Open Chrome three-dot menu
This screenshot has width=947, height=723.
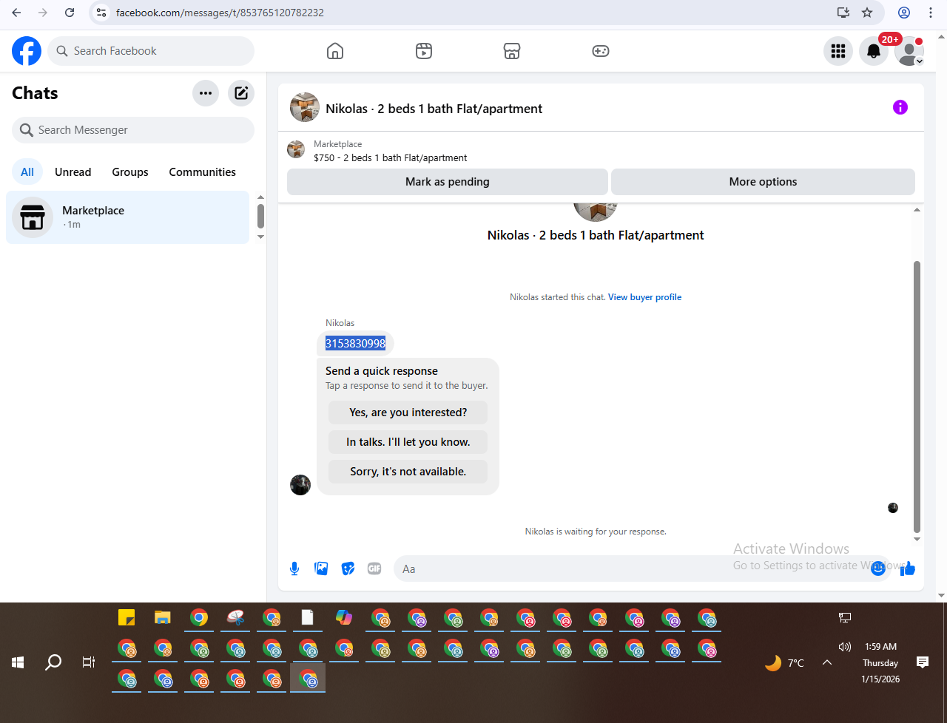(x=931, y=13)
